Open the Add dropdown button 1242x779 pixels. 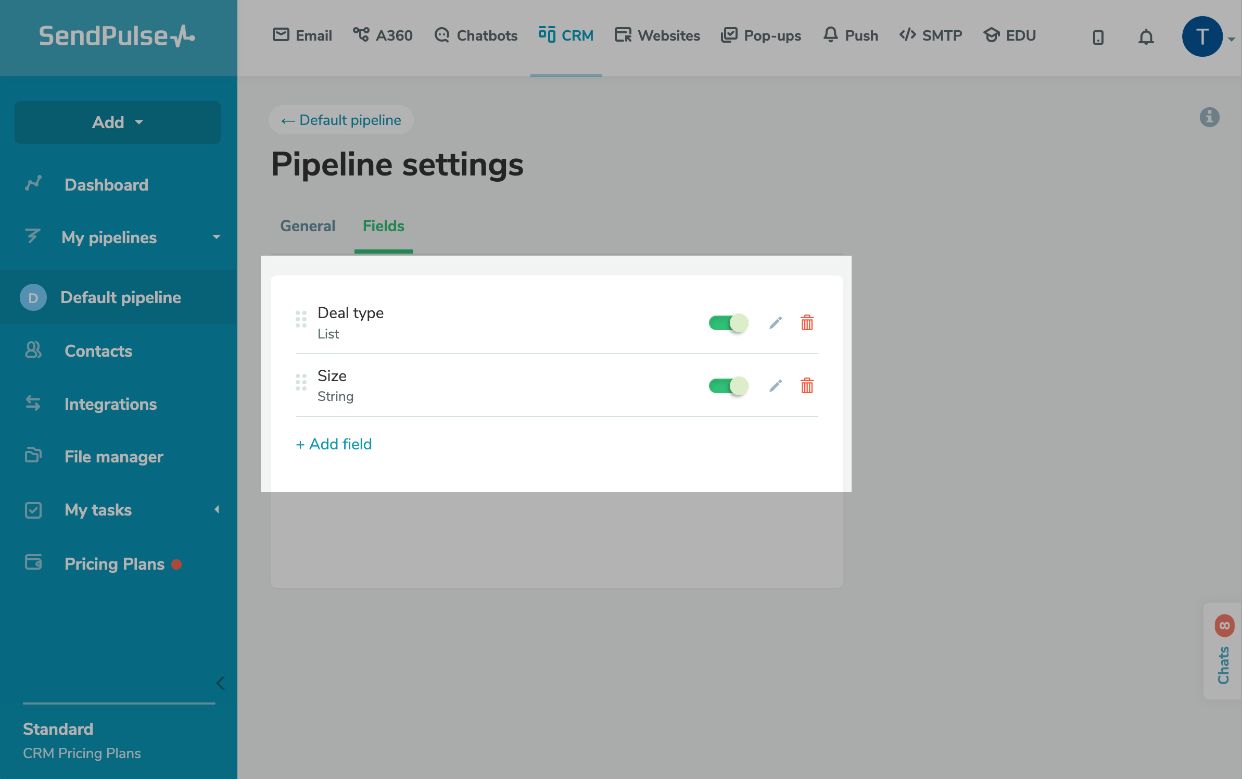coord(118,122)
